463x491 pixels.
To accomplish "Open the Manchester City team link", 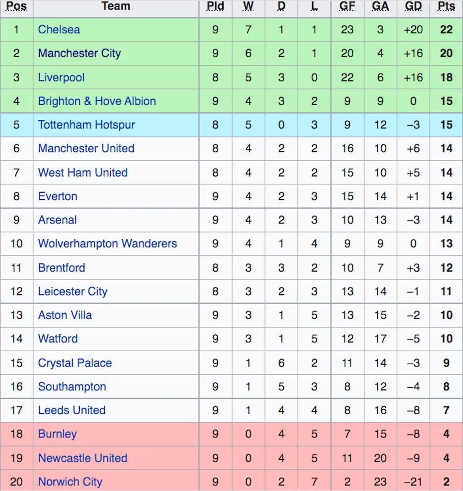I will tap(79, 53).
